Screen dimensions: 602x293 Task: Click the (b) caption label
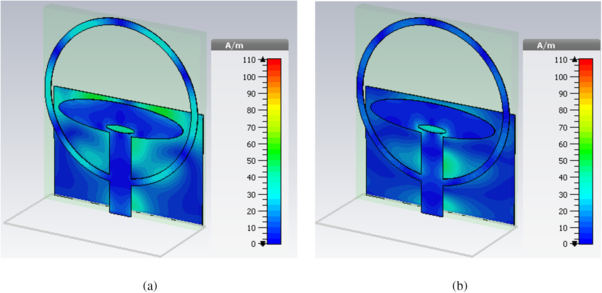pos(459,286)
